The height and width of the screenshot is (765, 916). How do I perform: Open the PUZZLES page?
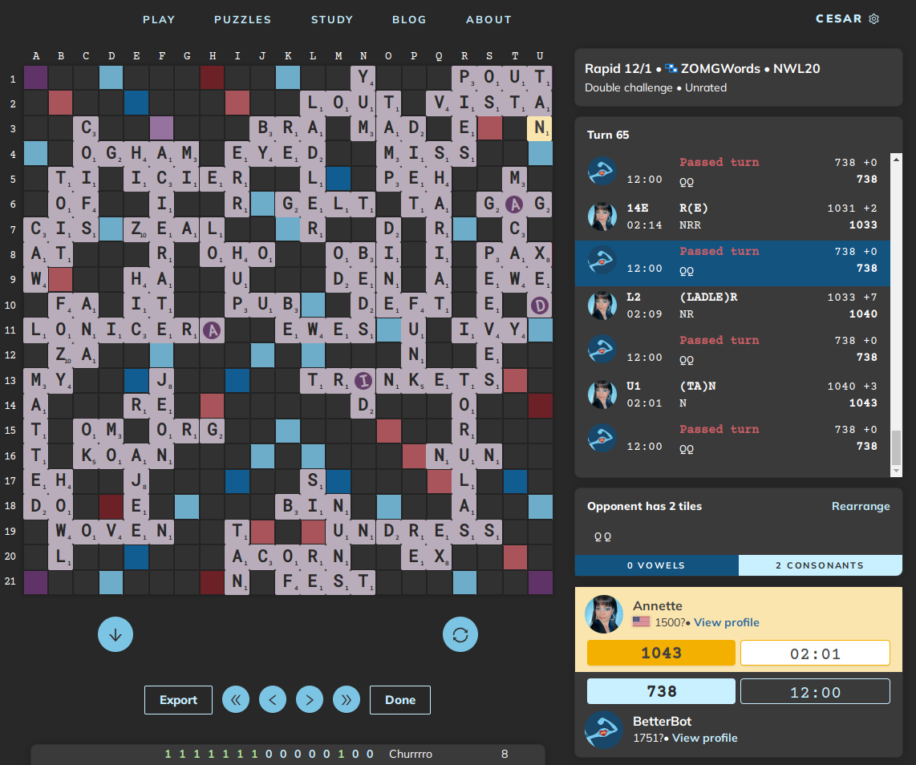click(242, 19)
